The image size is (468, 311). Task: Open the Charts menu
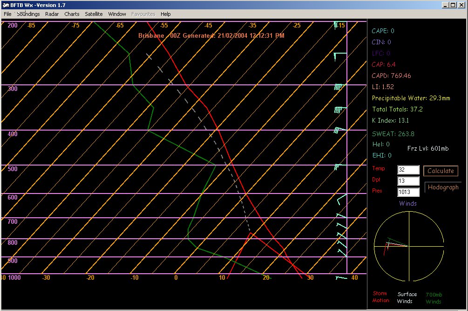(72, 14)
